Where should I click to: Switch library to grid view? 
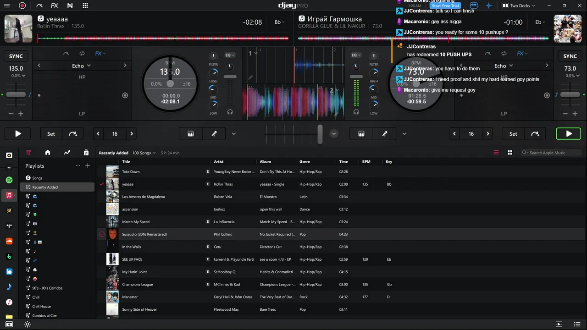(509, 153)
